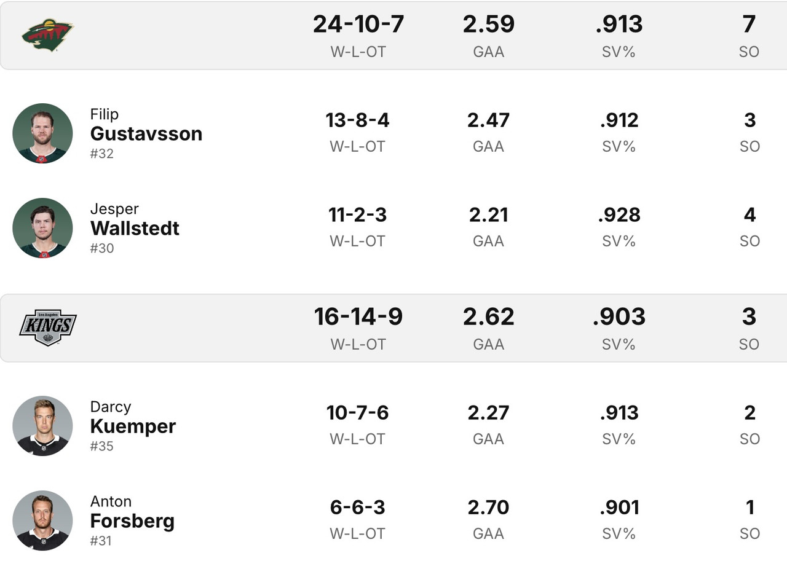Open Anton Forsberg's headshot photo

42,520
